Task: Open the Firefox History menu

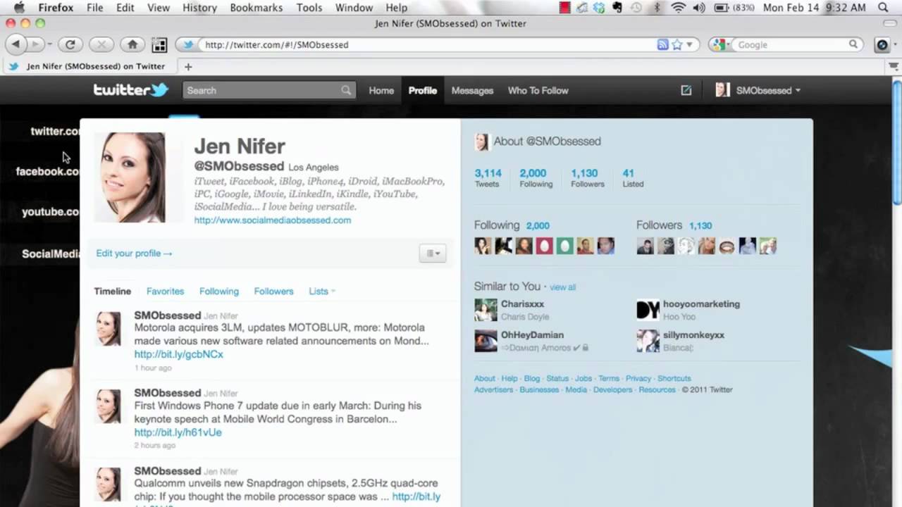Action: tap(199, 8)
